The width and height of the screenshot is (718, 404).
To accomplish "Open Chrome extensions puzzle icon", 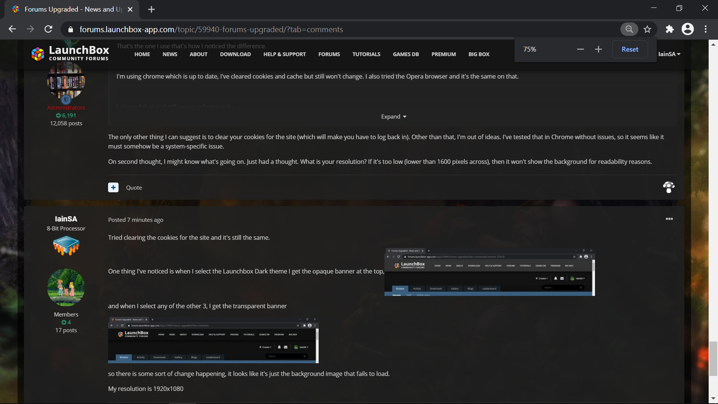I will click(669, 29).
